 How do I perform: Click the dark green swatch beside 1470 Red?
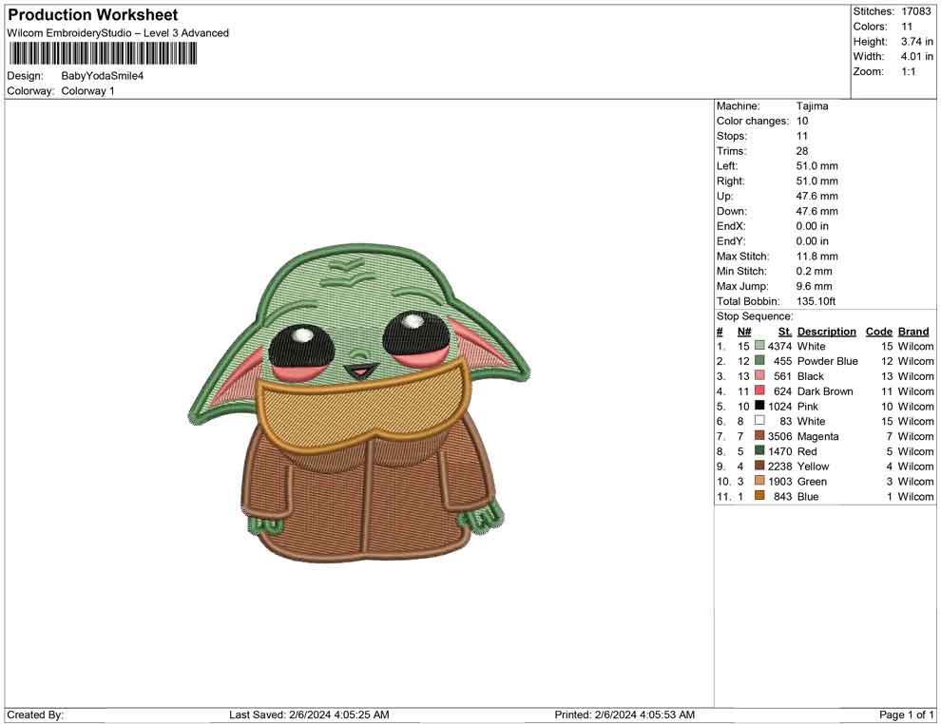(759, 450)
